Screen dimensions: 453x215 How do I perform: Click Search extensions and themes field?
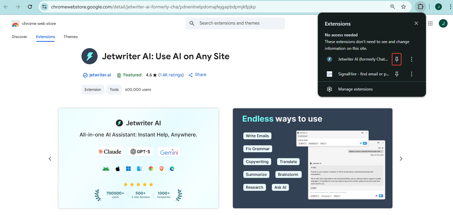tap(235, 23)
